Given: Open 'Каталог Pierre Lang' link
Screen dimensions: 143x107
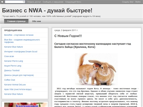Looking at the screenshot, I should pos(13,61).
